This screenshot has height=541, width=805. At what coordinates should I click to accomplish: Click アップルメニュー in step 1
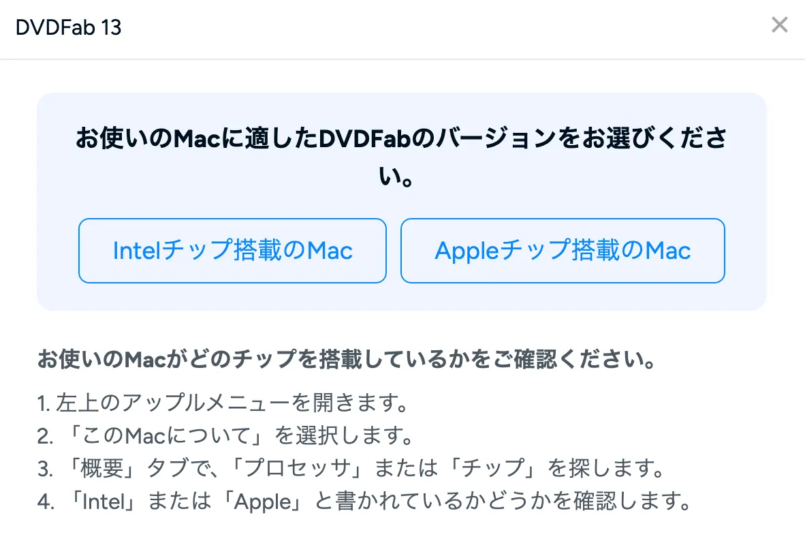click(190, 403)
